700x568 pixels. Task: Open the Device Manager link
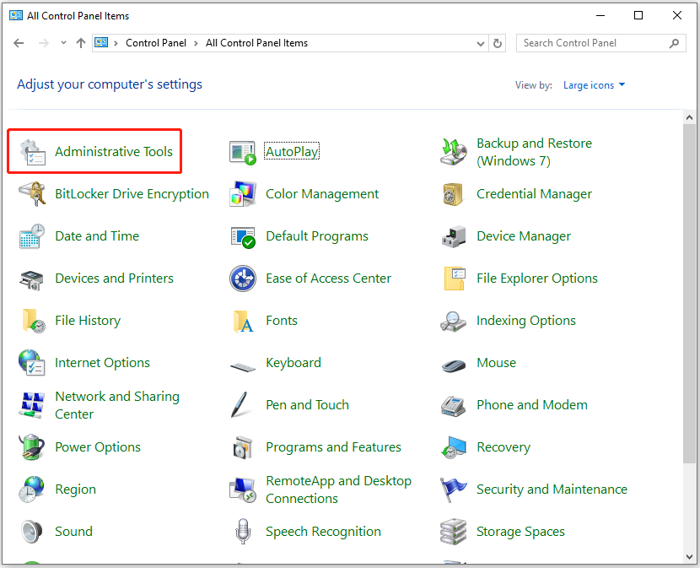[x=524, y=236]
